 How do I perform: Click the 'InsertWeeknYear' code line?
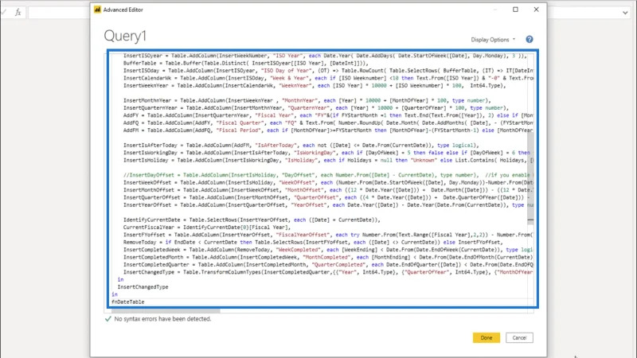(315, 86)
